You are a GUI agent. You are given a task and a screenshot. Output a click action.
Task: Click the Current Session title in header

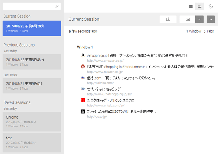pos(84,19)
